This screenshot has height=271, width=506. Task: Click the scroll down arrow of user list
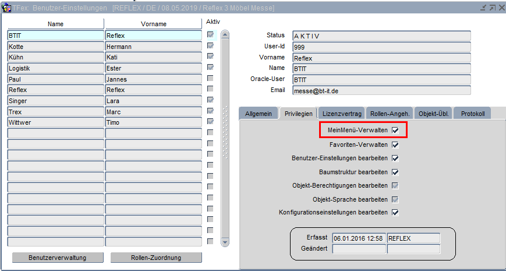pos(224,242)
